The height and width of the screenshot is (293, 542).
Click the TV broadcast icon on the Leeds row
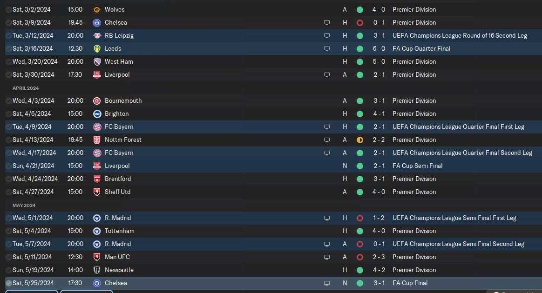[327, 48]
